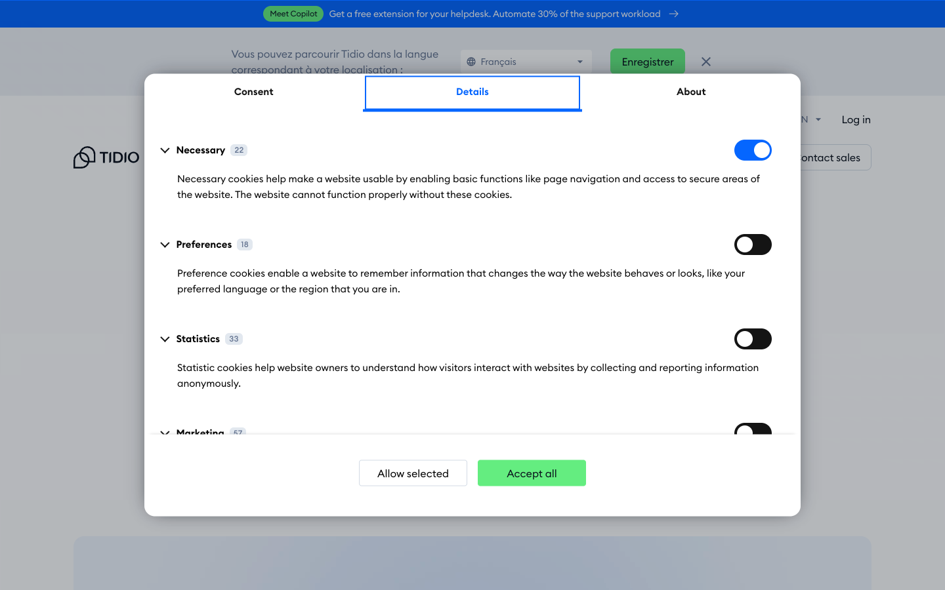Expand the Statistics cookies section
This screenshot has width=945, height=590.
point(165,339)
